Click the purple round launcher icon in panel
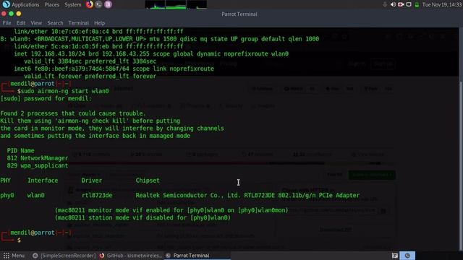463x260 pixels. pyautogui.click(x=108, y=4)
